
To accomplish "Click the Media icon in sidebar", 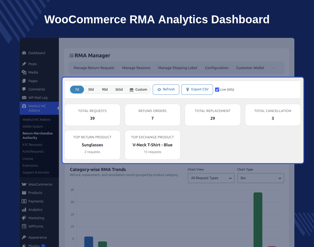I will (24, 72).
